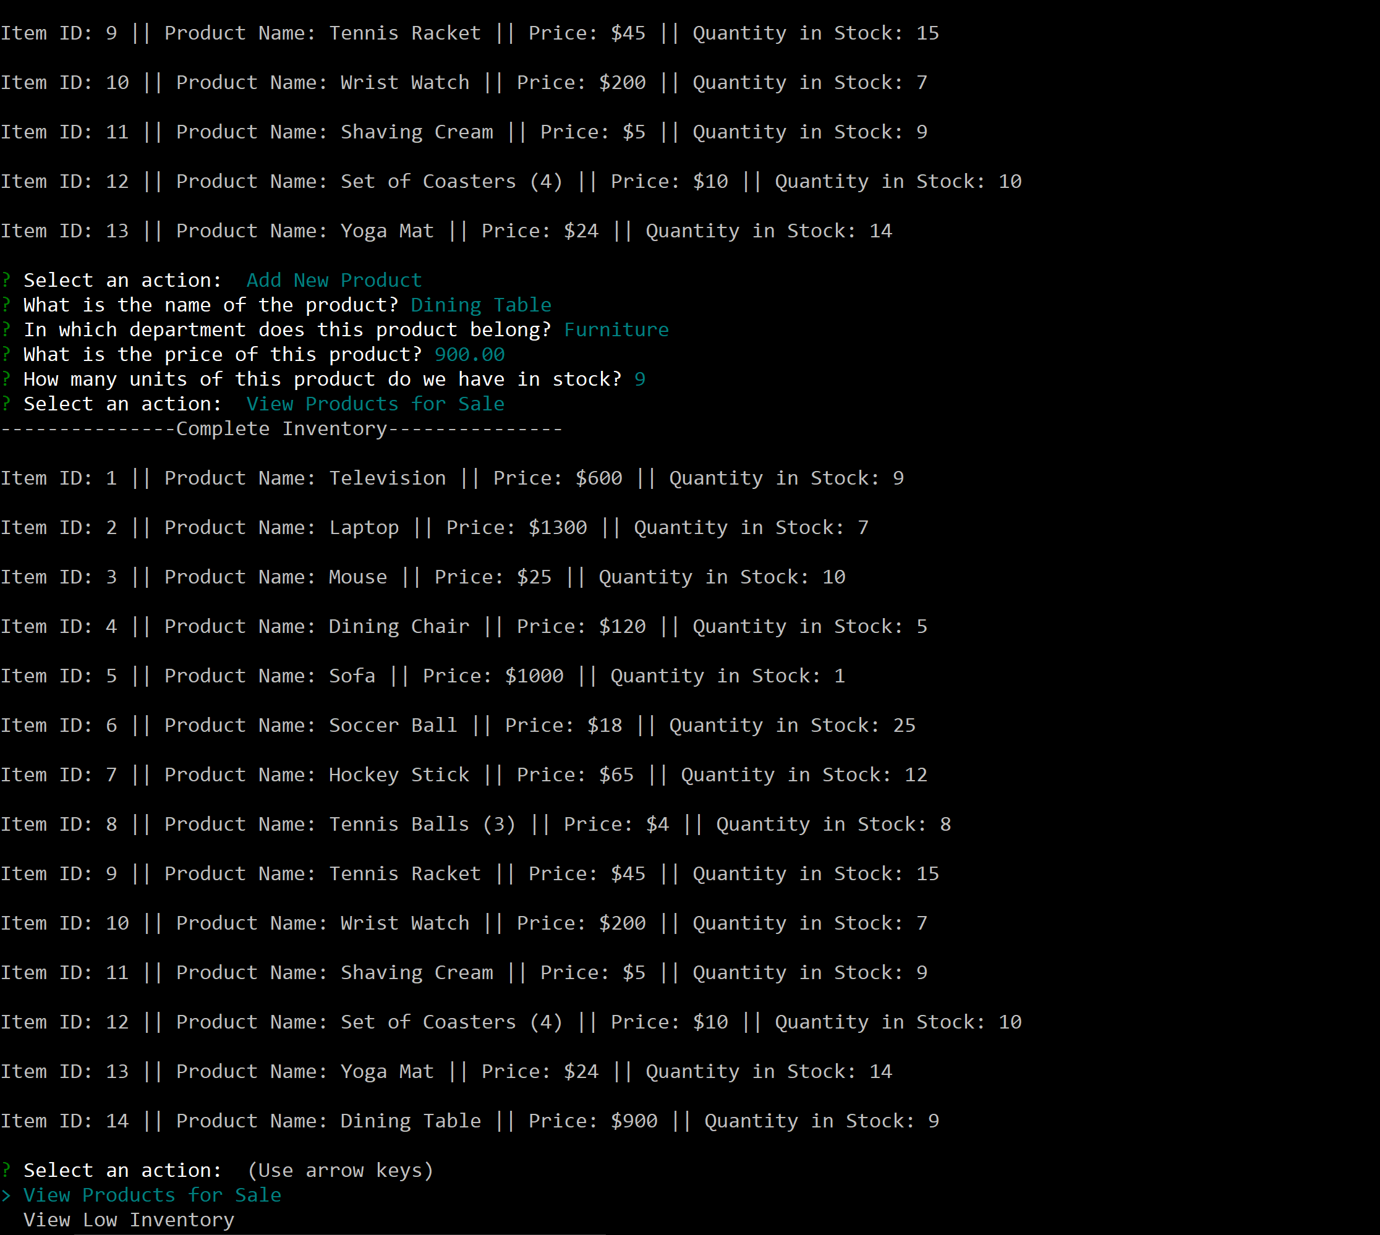1380x1235 pixels.
Task: Click 'Price: $1000' in the Sofa row
Action: [x=493, y=676]
